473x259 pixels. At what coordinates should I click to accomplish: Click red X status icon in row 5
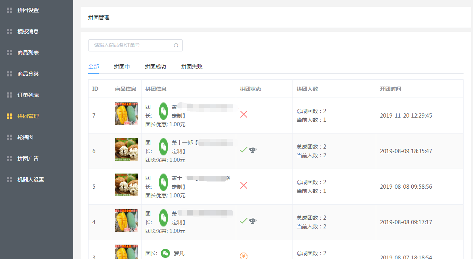click(244, 185)
